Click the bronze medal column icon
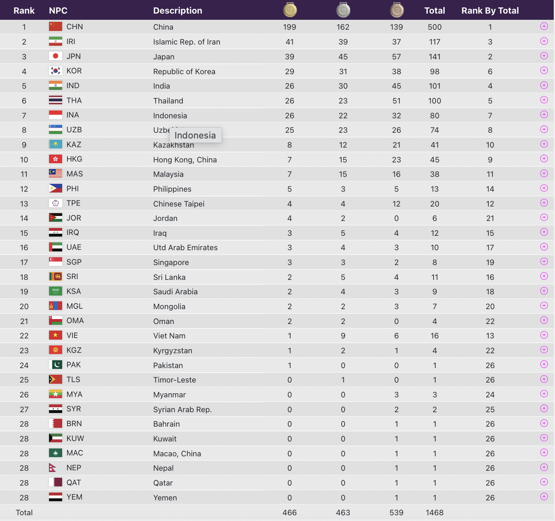The width and height of the screenshot is (555, 521). tap(396, 10)
